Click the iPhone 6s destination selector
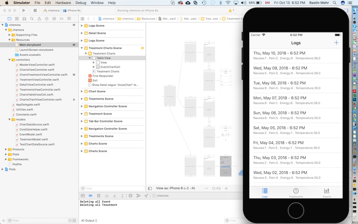 (x=72, y=10)
